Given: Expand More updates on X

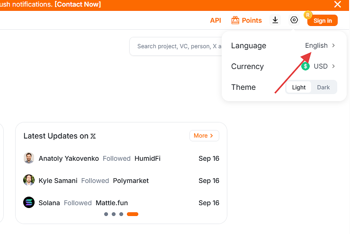Looking at the screenshot, I should [x=204, y=136].
